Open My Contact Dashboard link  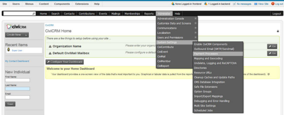point(17,61)
